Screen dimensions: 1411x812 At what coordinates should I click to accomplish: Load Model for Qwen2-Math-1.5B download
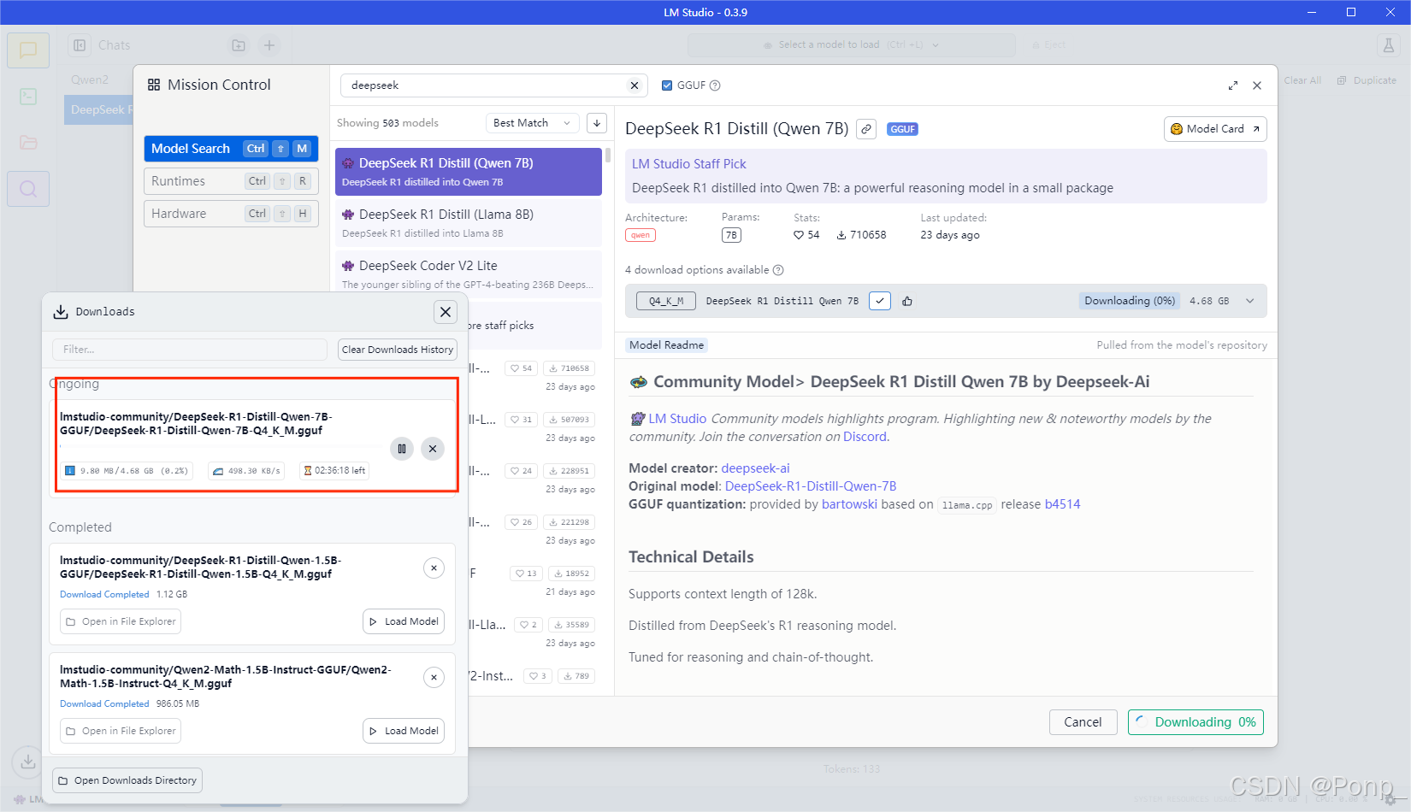tap(404, 731)
